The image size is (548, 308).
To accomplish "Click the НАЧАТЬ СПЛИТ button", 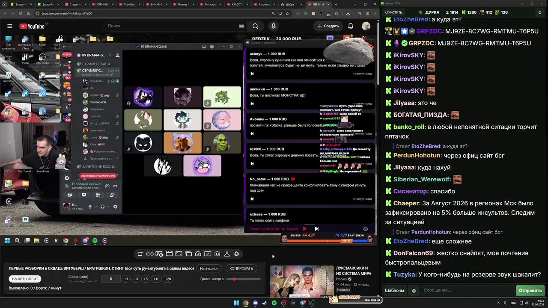I will point(25,279).
